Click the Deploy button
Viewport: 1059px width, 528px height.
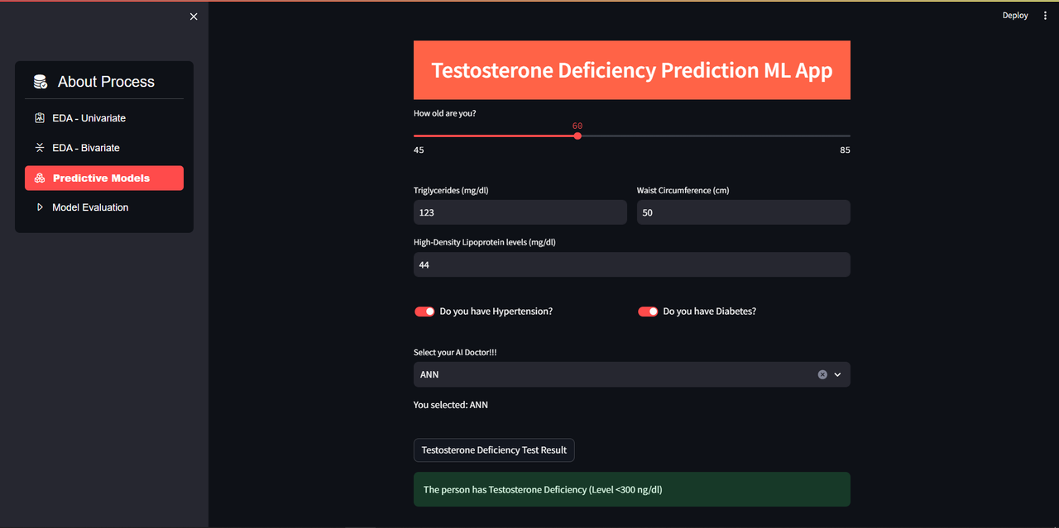(1015, 16)
